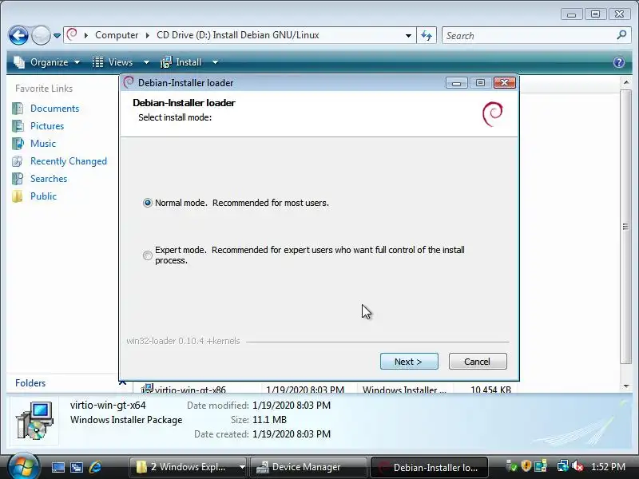The height and width of the screenshot is (479, 639).
Task: Open the Documents favorite link
Action: point(54,109)
